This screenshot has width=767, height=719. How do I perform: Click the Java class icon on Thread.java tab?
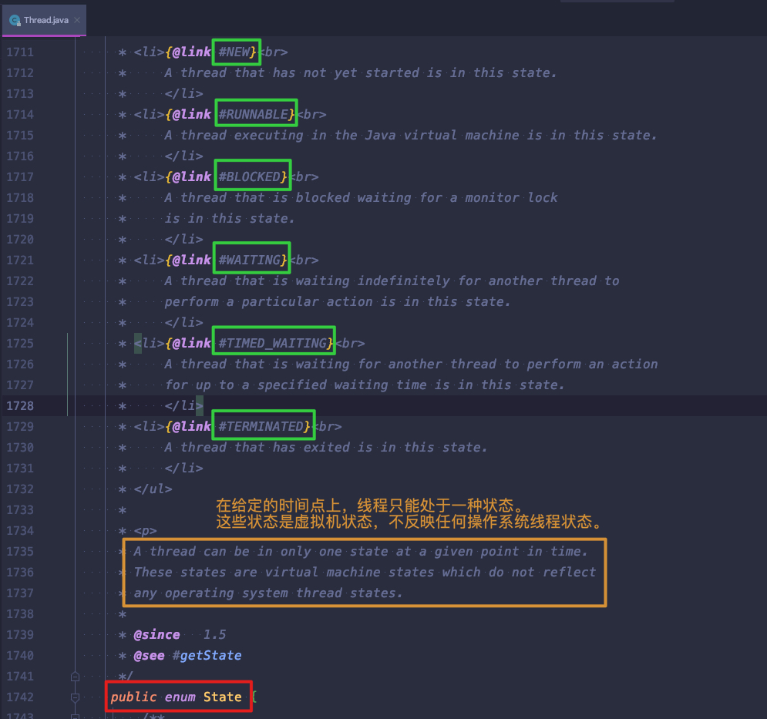click(x=15, y=20)
